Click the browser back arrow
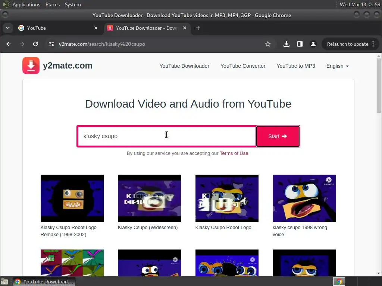 click(x=9, y=44)
